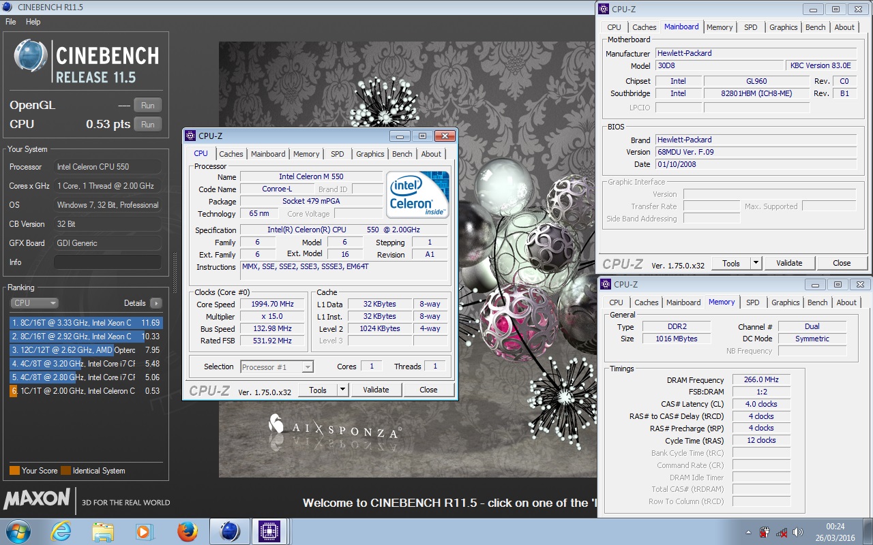The height and width of the screenshot is (545, 873).
Task: Open Memory tab in center CPU-Z
Action: click(306, 154)
